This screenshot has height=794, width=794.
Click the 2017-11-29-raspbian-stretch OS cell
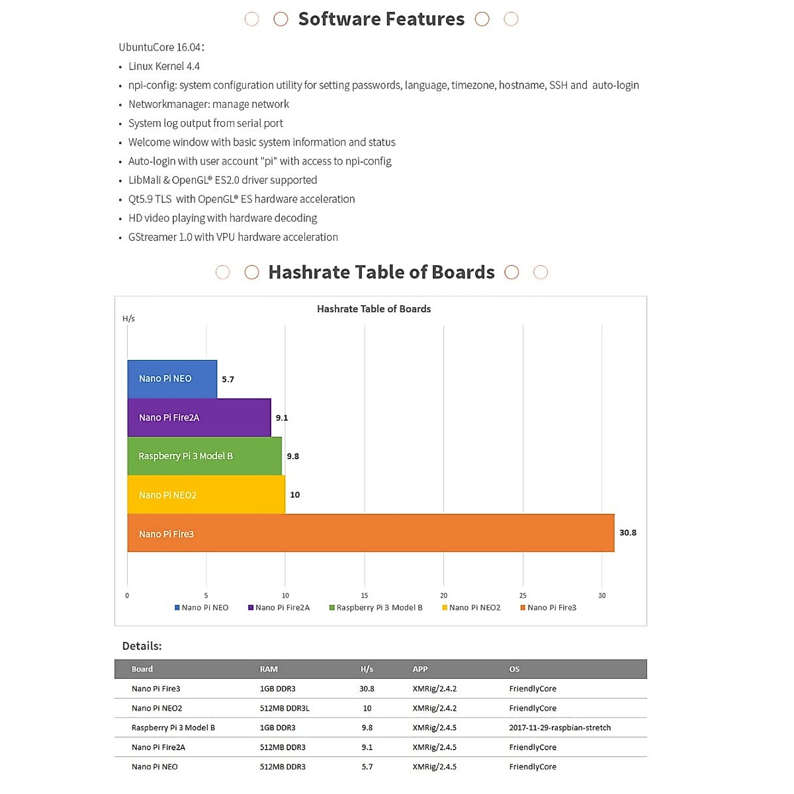coord(560,728)
